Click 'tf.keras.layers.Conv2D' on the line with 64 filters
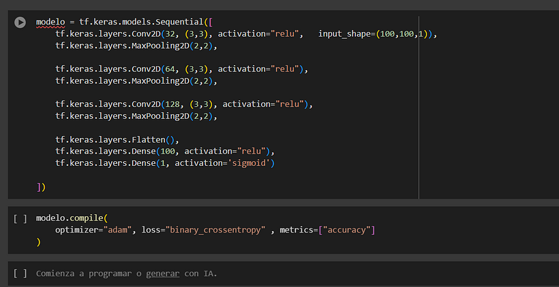This screenshot has height=287, width=559. [108, 69]
